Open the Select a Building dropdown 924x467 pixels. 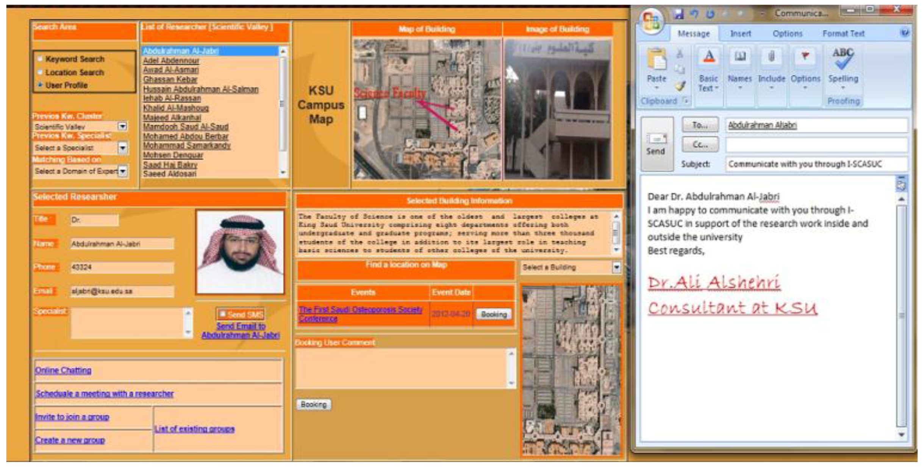[616, 267]
